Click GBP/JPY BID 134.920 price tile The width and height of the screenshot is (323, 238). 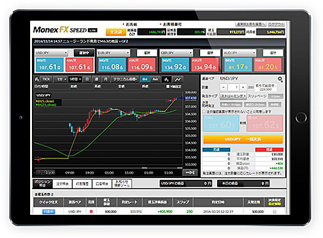tap(175, 65)
